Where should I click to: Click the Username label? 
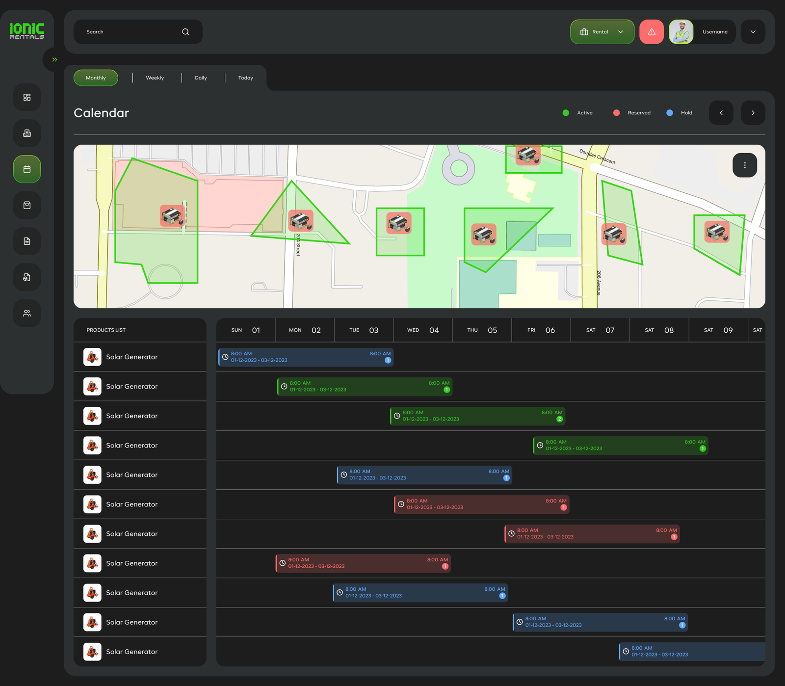(x=715, y=32)
